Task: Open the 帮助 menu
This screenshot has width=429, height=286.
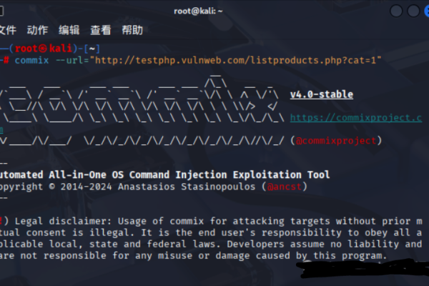Action: pos(132,29)
